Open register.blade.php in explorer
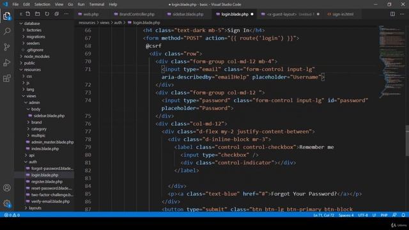 pos(47,181)
